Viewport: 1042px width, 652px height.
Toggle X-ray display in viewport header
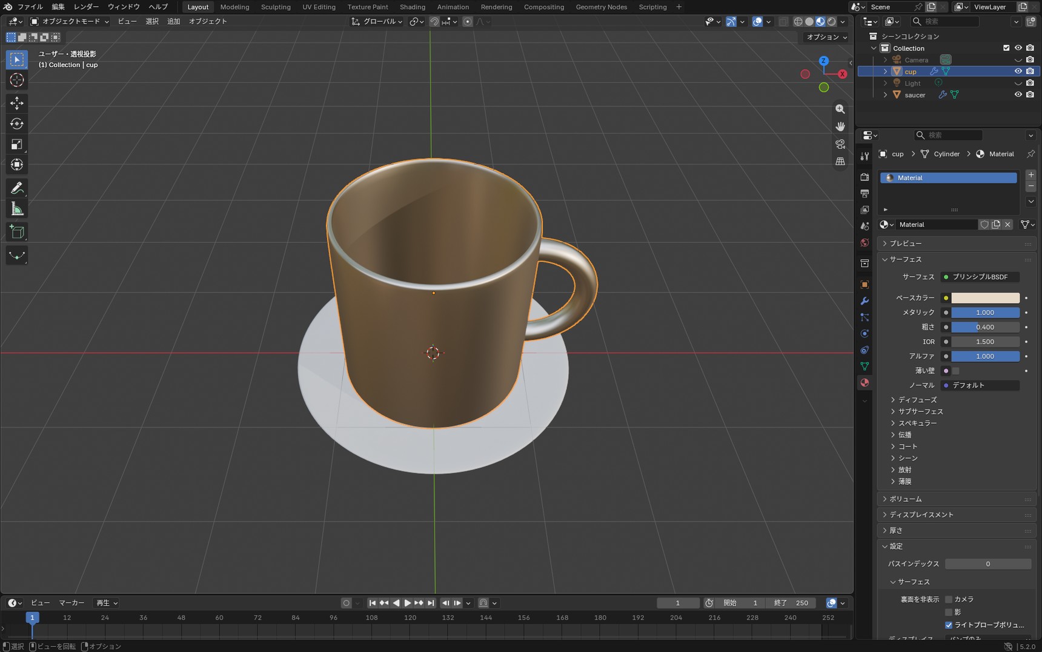[783, 22]
